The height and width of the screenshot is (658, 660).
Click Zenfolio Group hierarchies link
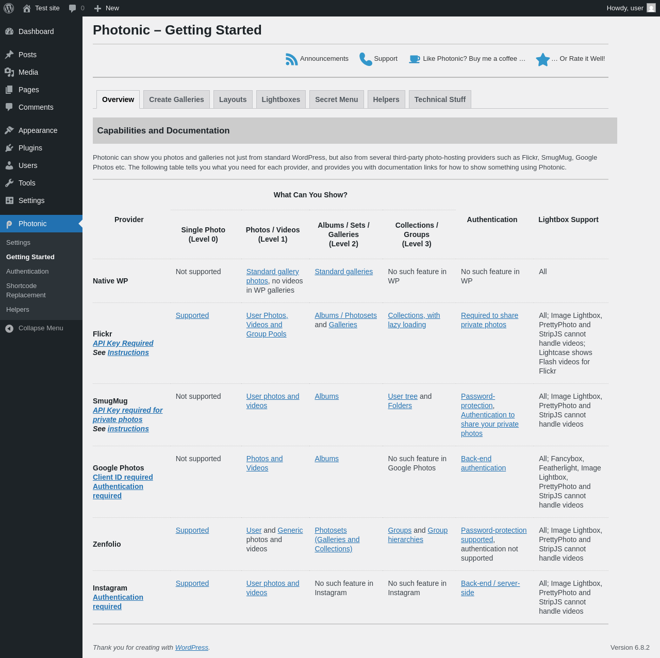(x=418, y=535)
